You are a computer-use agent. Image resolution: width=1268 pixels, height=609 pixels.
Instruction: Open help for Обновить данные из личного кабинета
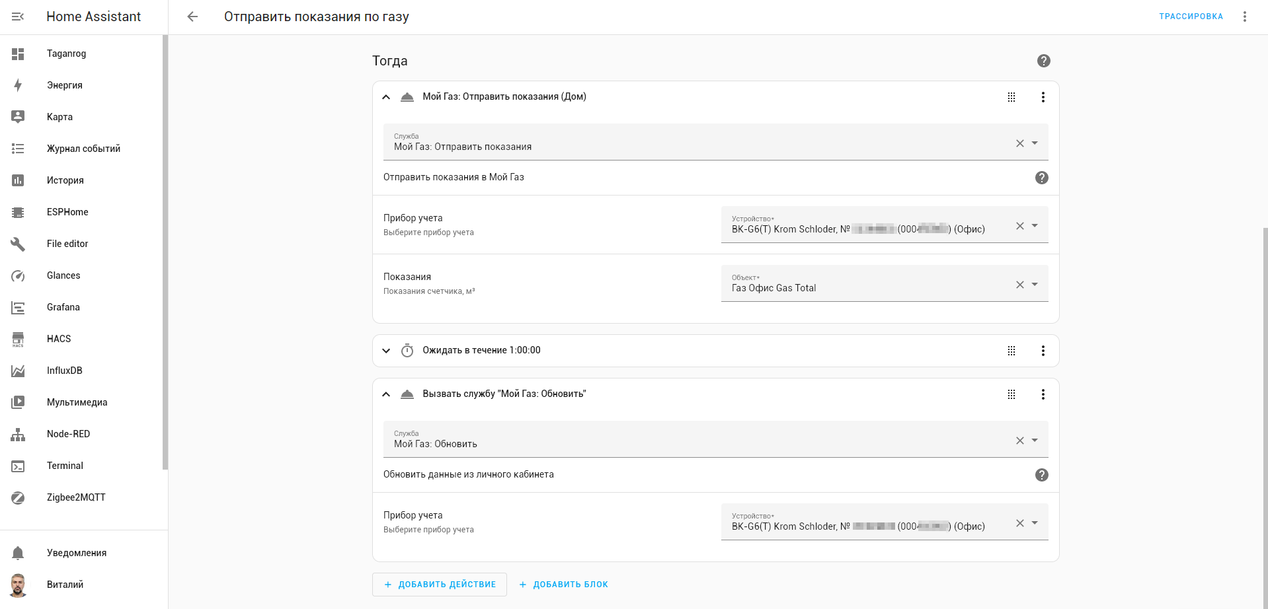(1042, 475)
